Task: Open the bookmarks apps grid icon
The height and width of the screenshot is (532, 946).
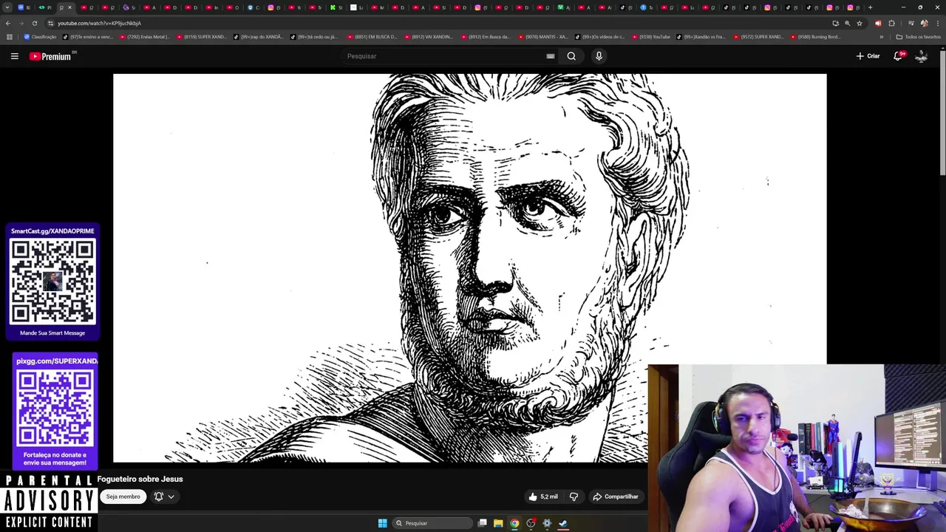Action: (x=9, y=37)
